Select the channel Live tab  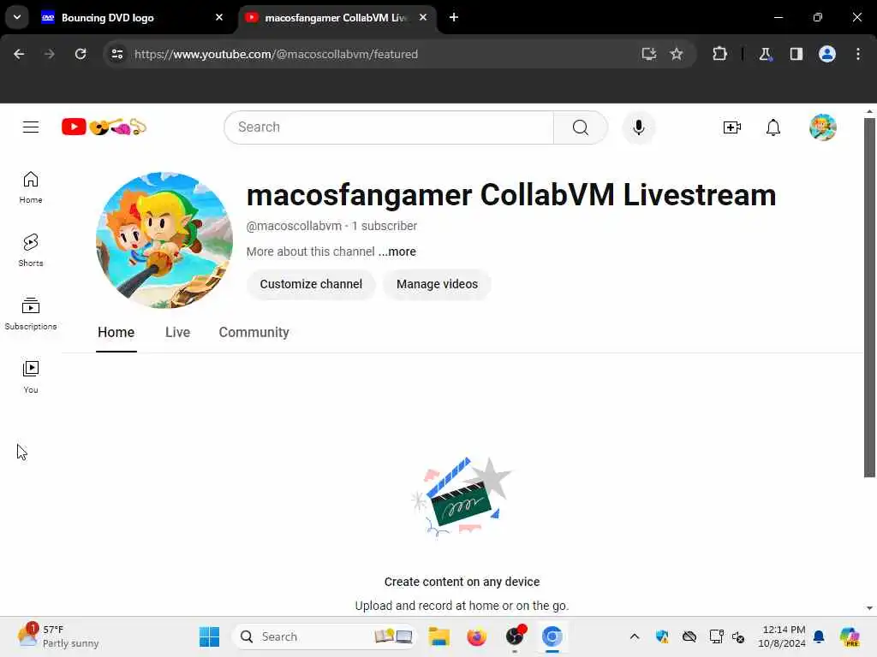177,333
